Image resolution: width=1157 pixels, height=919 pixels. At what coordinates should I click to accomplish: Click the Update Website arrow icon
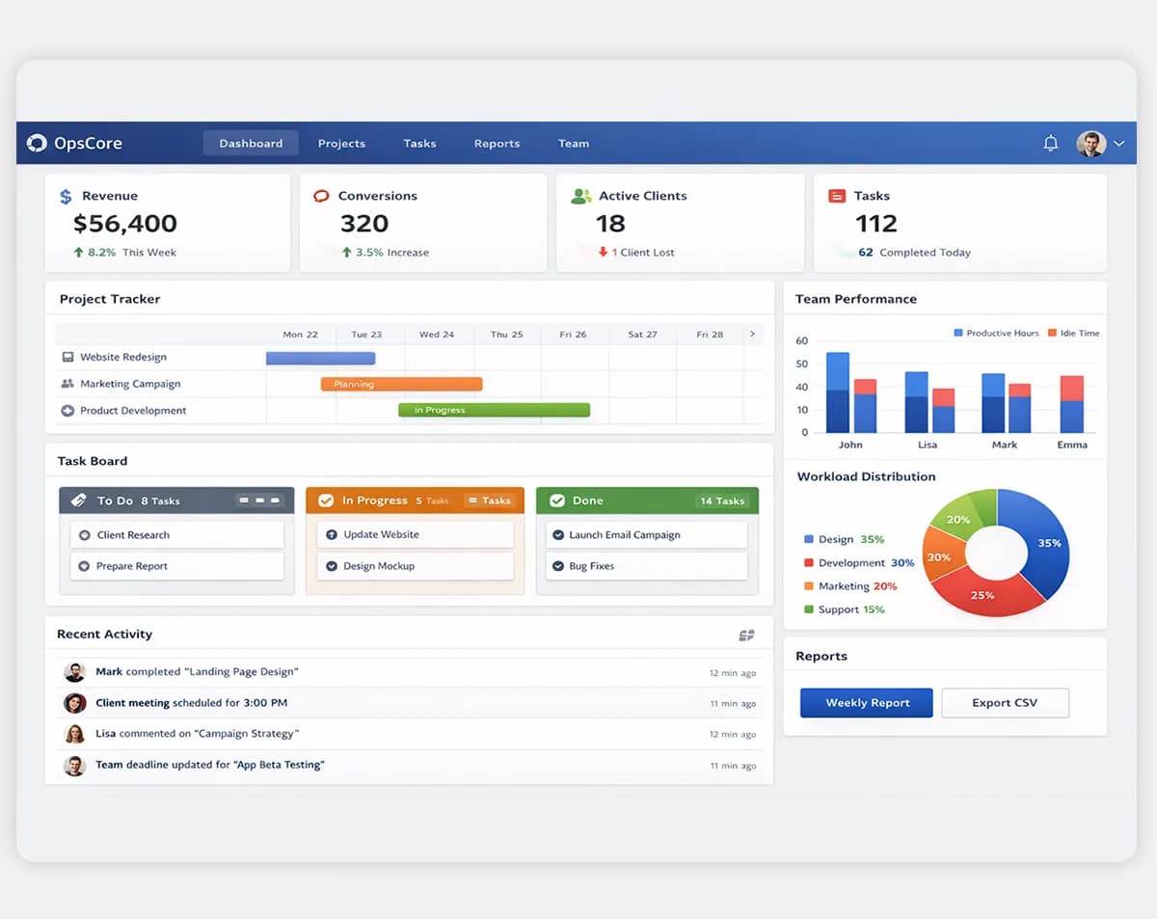332,534
